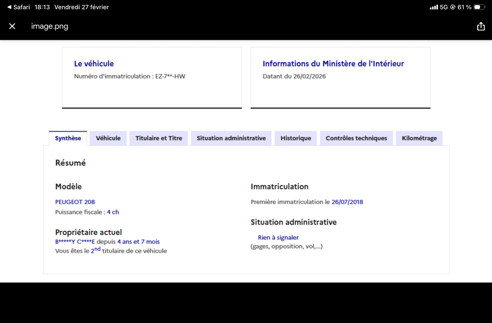Click the Rien à signaler status
This screenshot has height=323, width=492.
278,237
